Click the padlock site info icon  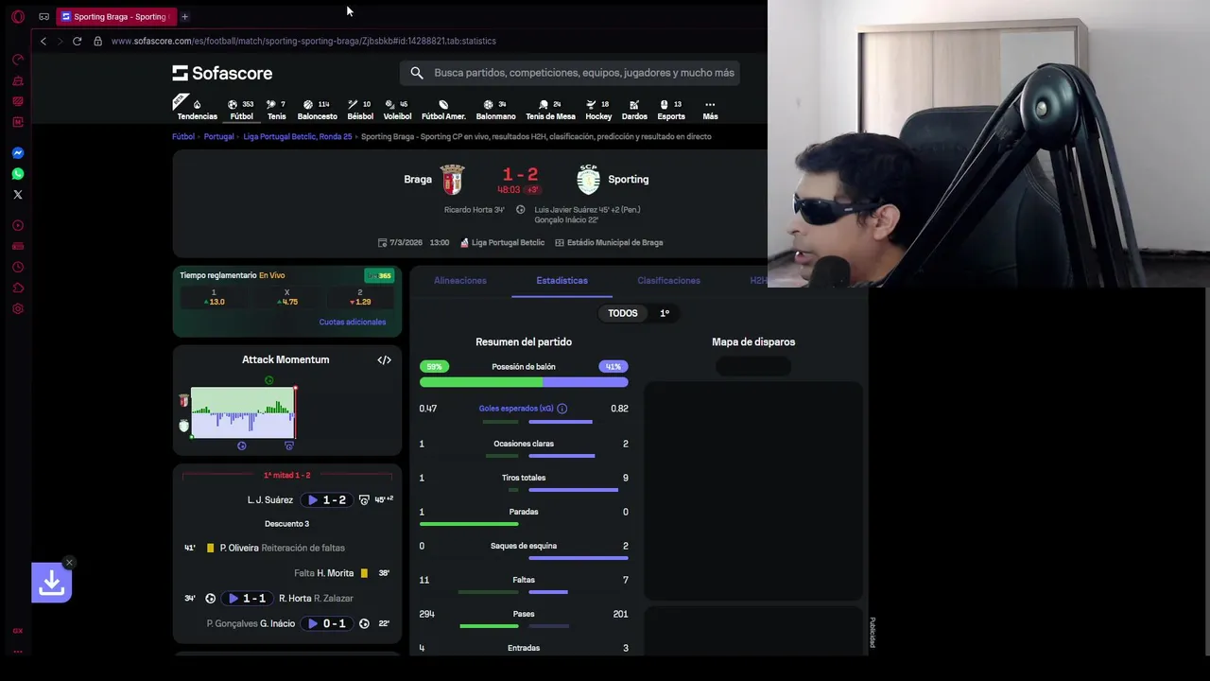click(x=97, y=41)
